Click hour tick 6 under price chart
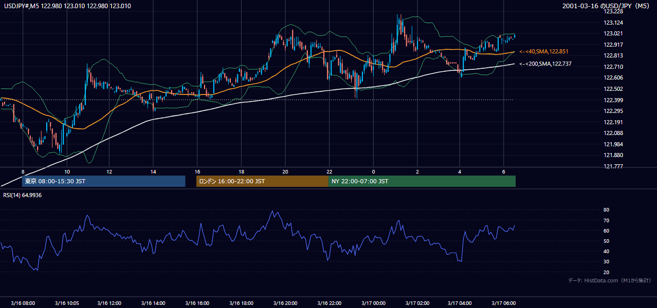Image resolution: width=657 pixels, height=308 pixels. tap(504, 172)
